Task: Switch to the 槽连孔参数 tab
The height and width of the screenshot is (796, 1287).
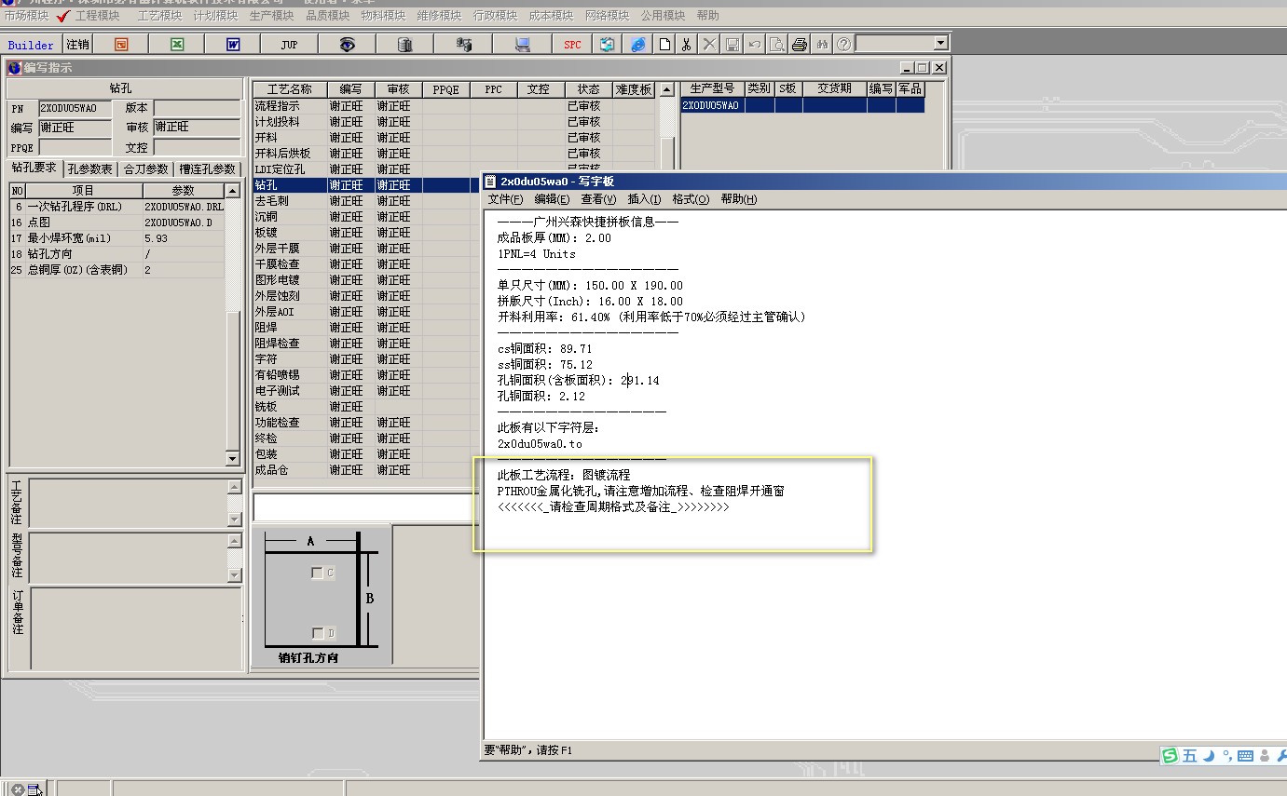Action: point(209,169)
